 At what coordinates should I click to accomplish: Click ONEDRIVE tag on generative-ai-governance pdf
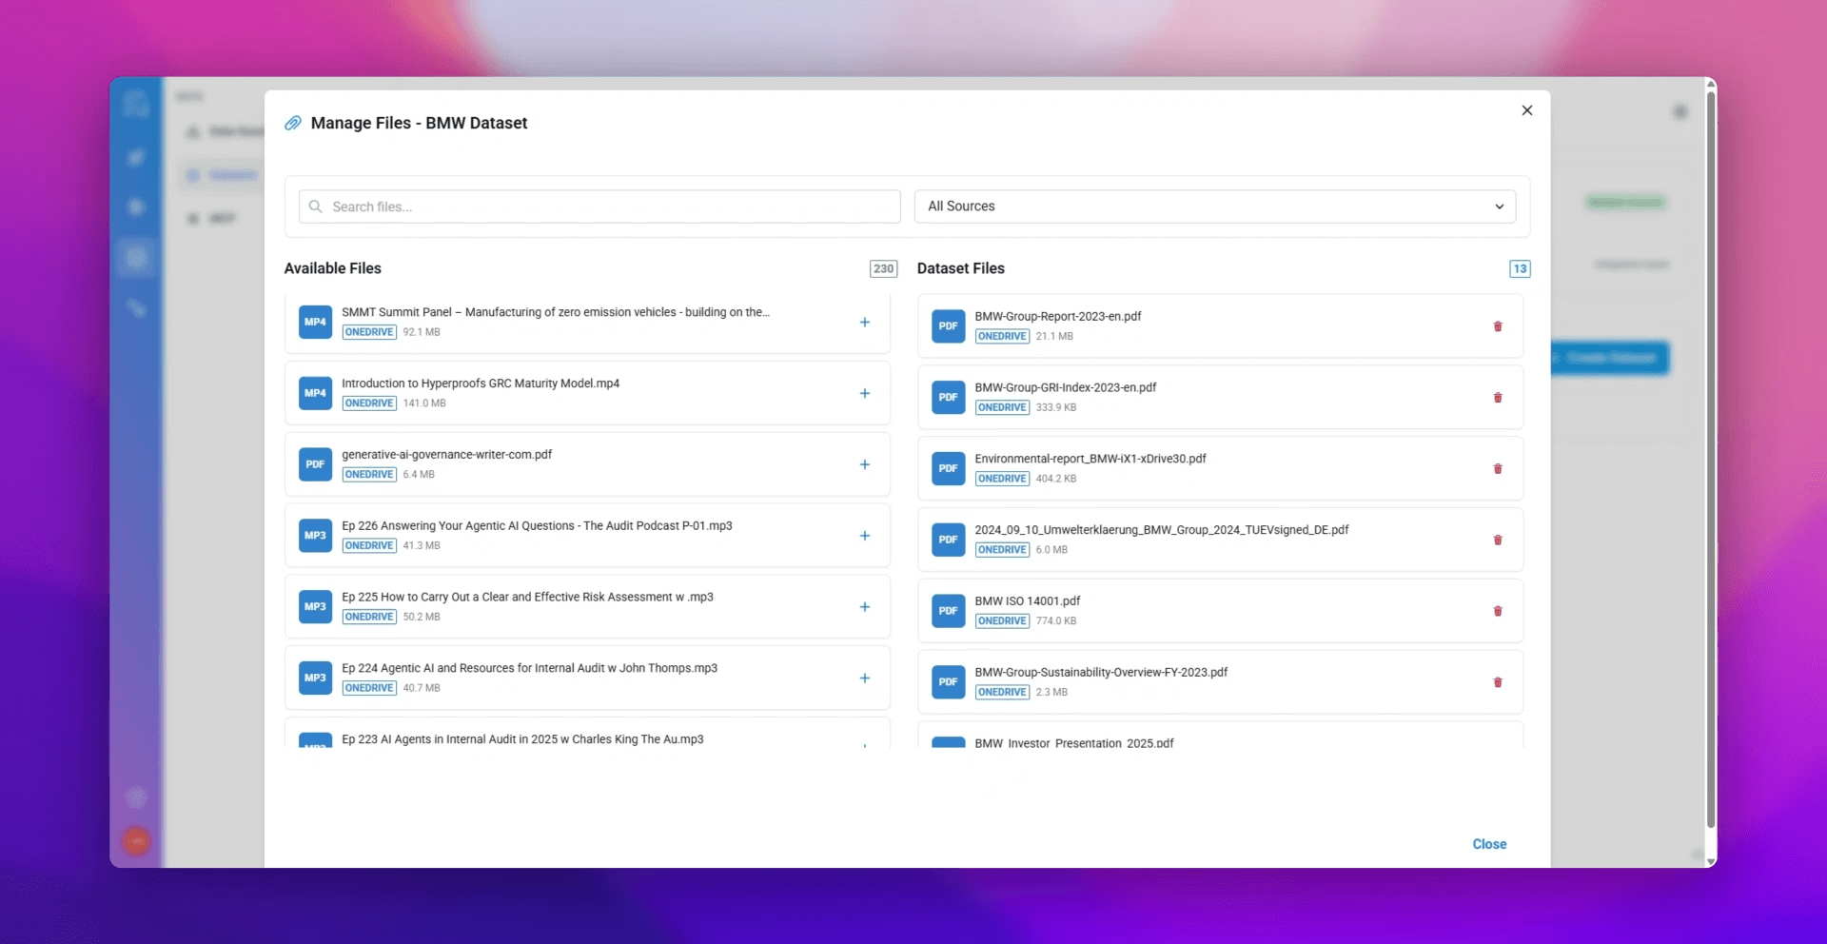[x=369, y=474]
